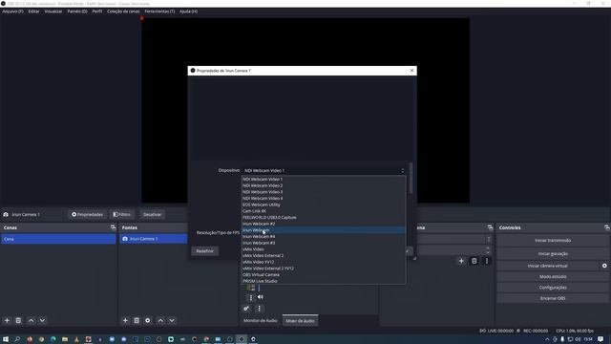The width and height of the screenshot is (611, 344).
Task: Select Iriun Webcam #4 device
Action: point(324,236)
